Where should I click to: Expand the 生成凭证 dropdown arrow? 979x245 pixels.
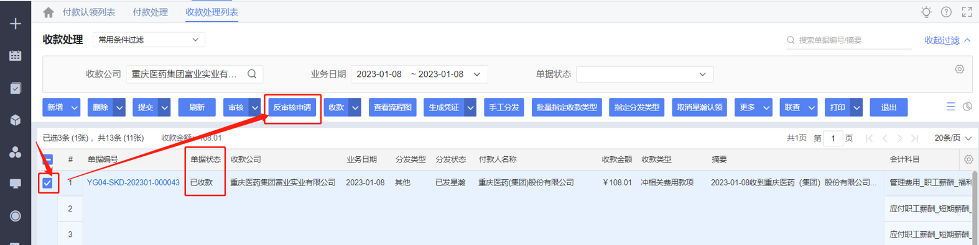(471, 107)
